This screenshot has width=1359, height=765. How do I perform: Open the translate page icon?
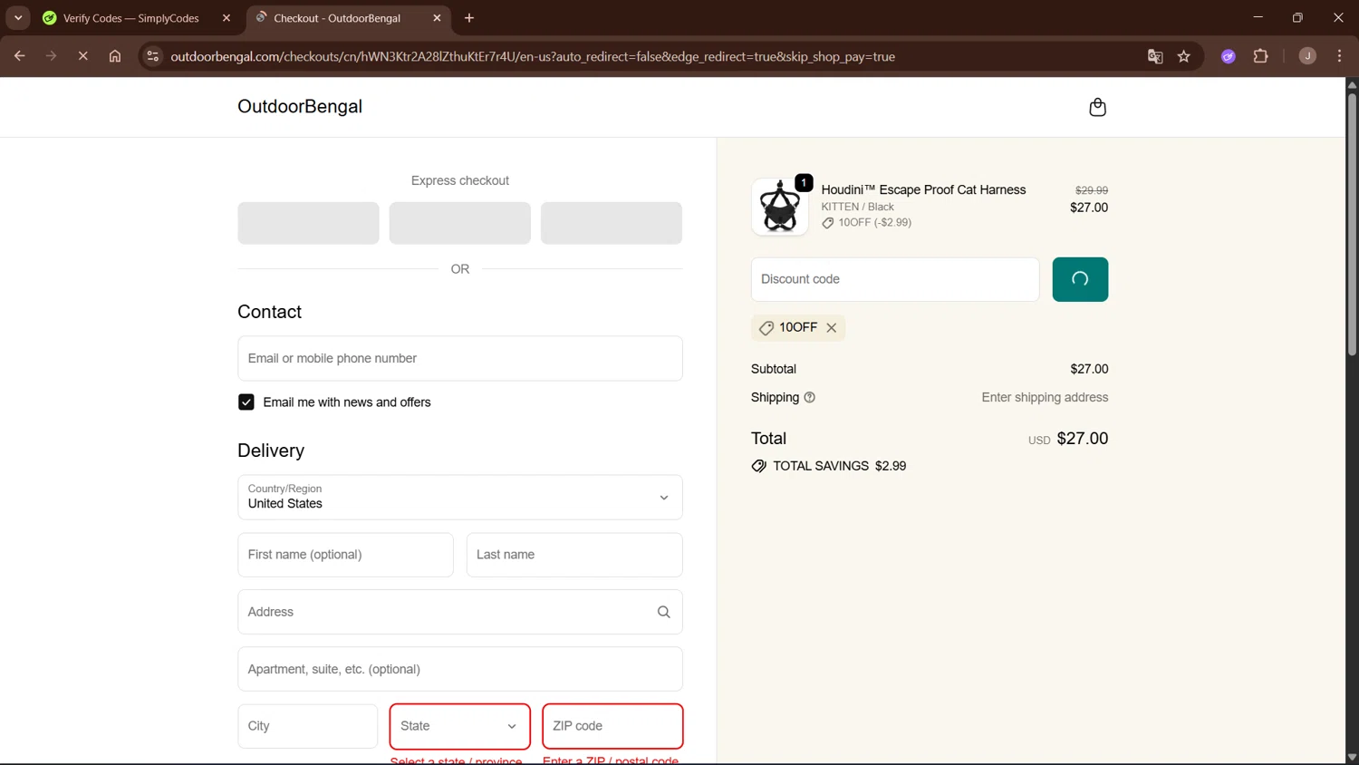(1155, 56)
